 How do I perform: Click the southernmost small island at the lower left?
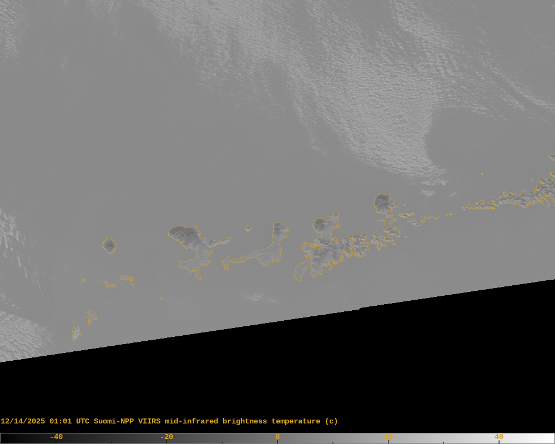click(x=75, y=333)
